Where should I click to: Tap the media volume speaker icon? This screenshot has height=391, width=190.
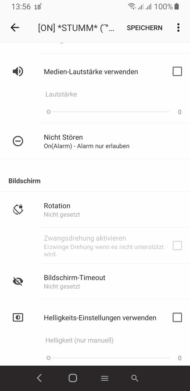18,72
